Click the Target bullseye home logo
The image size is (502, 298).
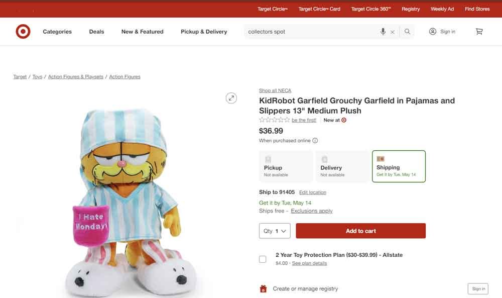(x=23, y=31)
